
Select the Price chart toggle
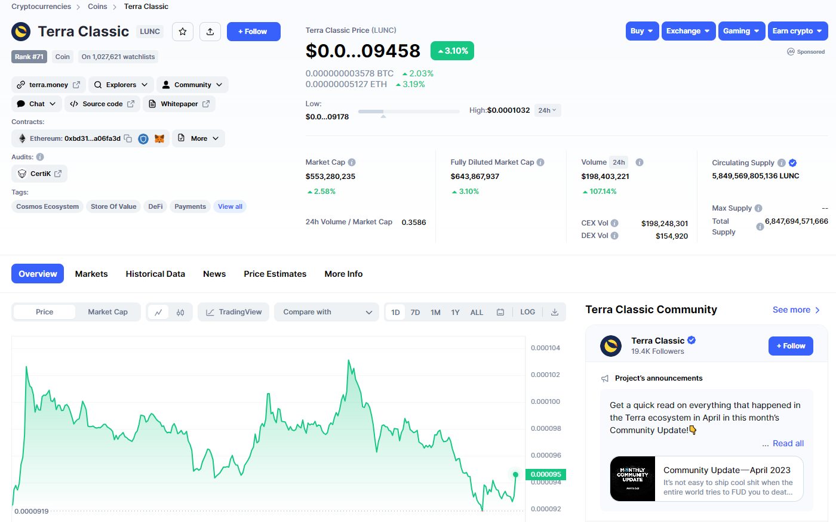point(45,312)
